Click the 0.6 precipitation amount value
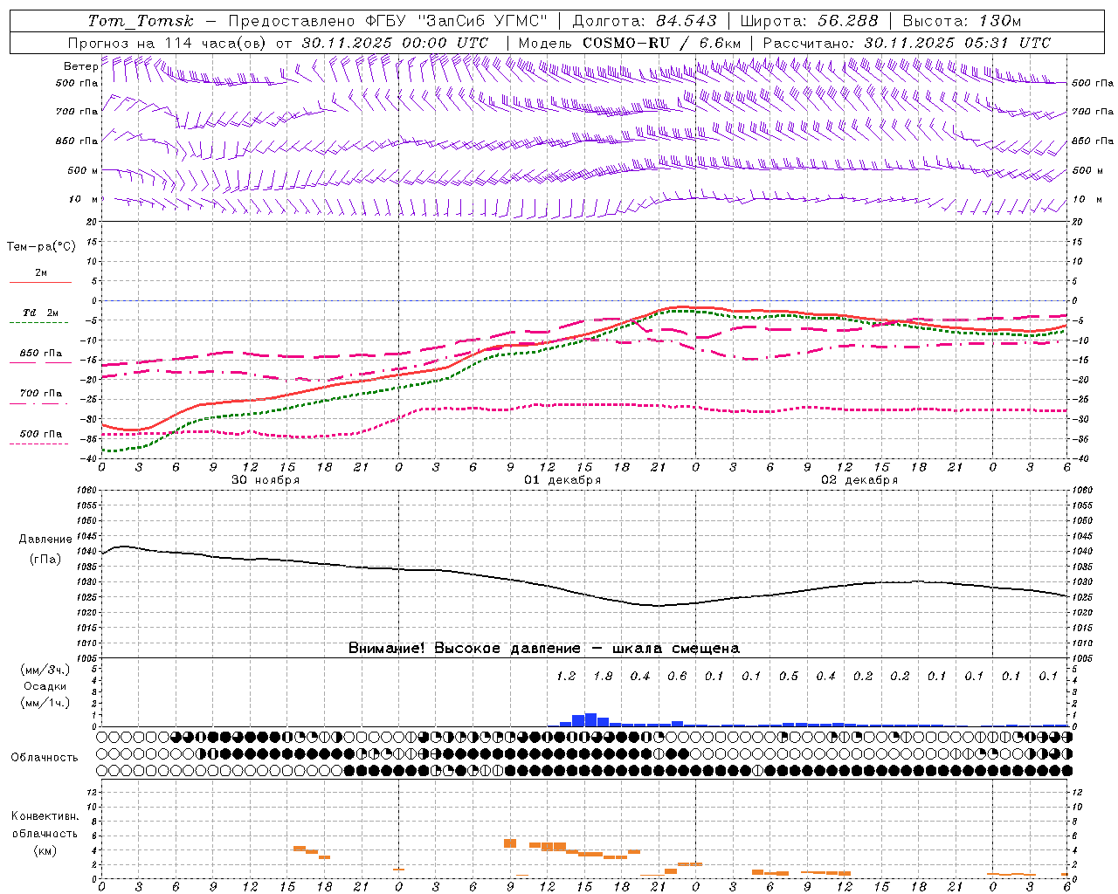Viewport: 1118px width, 894px height. tap(677, 676)
